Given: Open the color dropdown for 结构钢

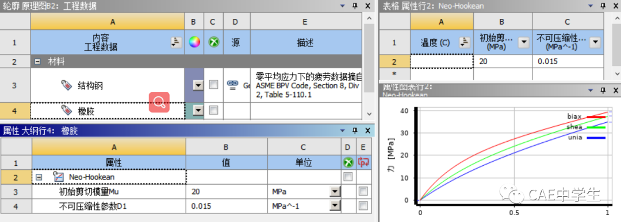Looking at the screenshot, I should pos(198,85).
